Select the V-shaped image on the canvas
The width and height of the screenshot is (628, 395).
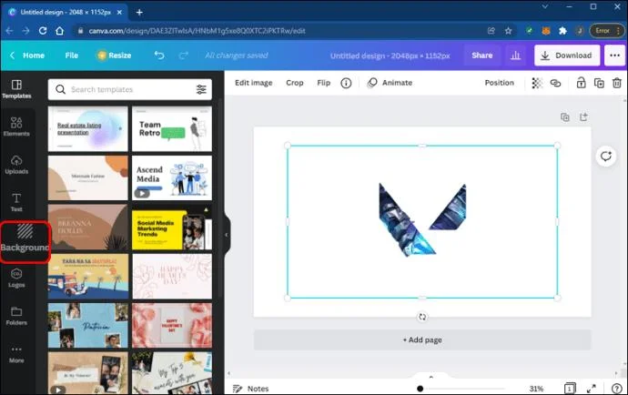(422, 219)
